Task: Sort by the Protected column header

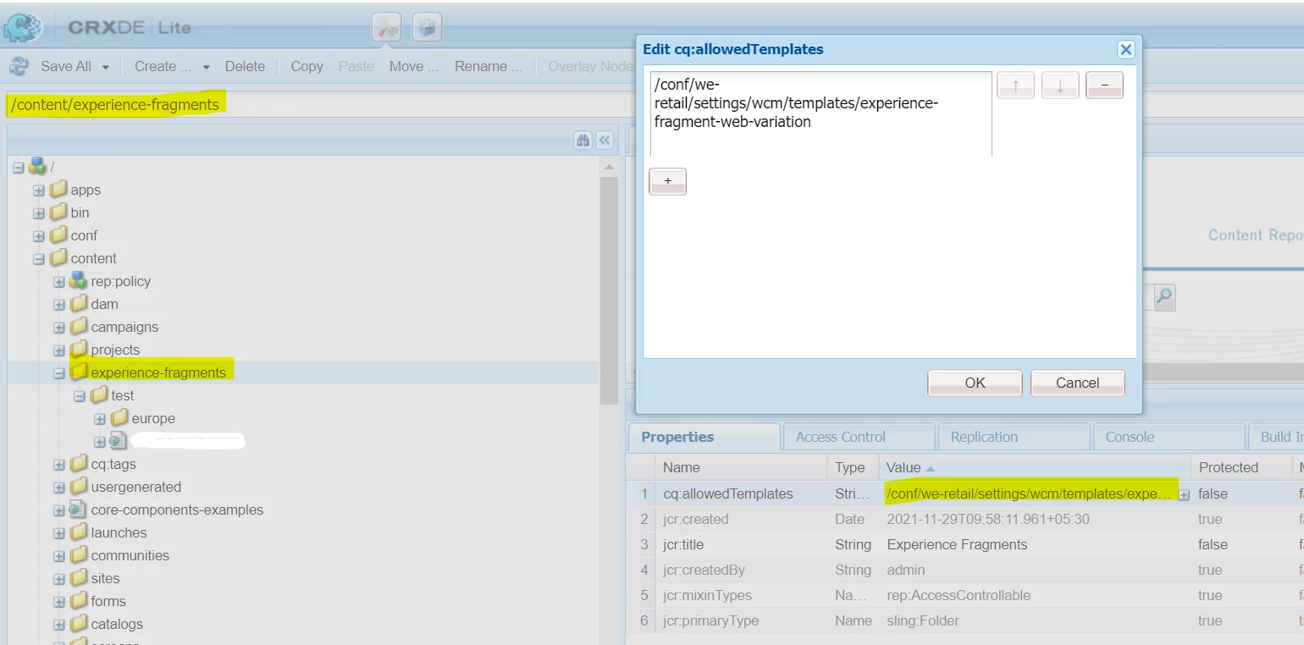Action: coord(1240,467)
